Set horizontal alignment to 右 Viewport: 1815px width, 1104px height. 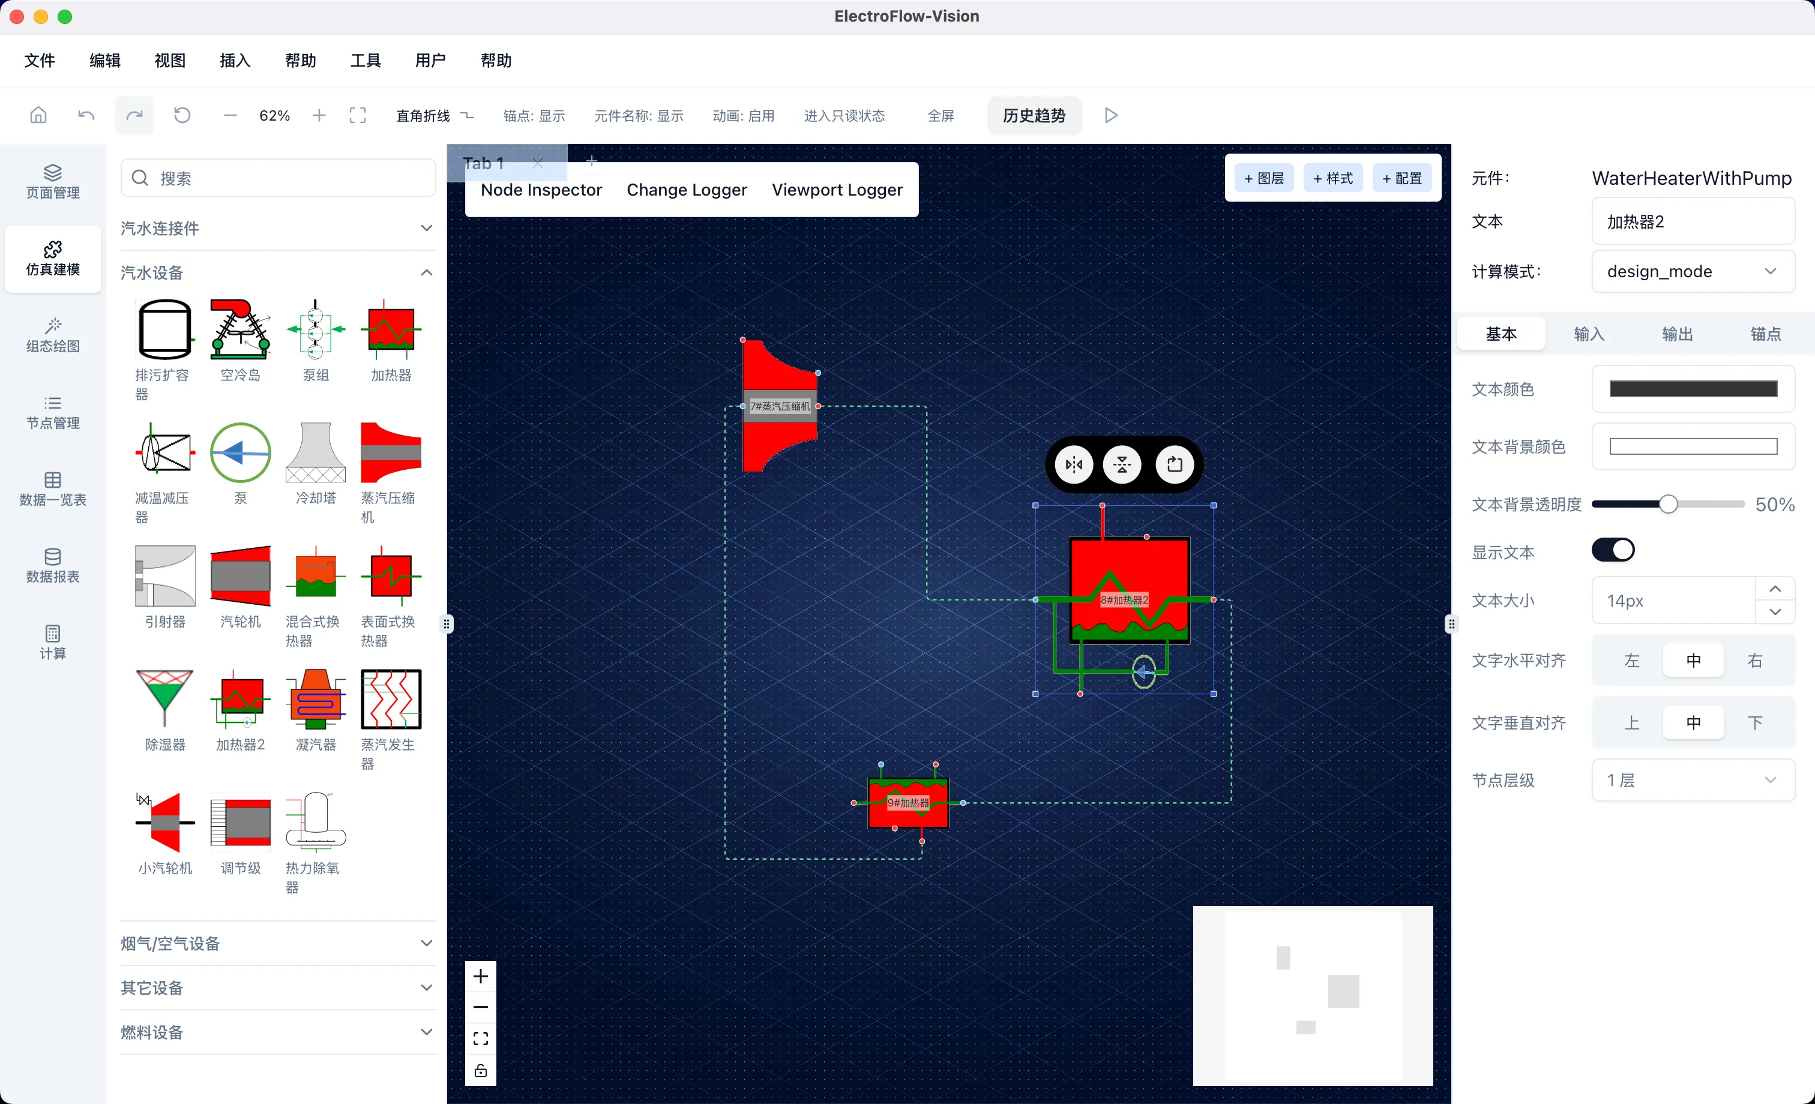pos(1754,661)
